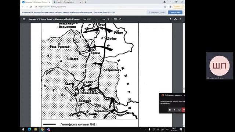Rotate the PDF page counterclockwise

pos(120,19)
